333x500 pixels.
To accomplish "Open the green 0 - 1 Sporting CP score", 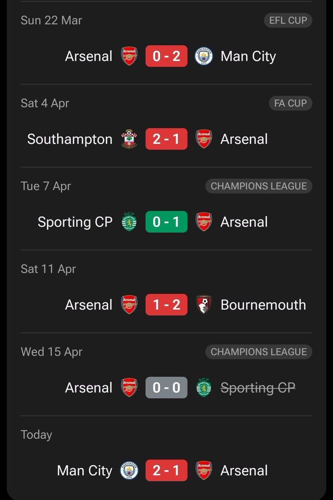I will coord(166,222).
